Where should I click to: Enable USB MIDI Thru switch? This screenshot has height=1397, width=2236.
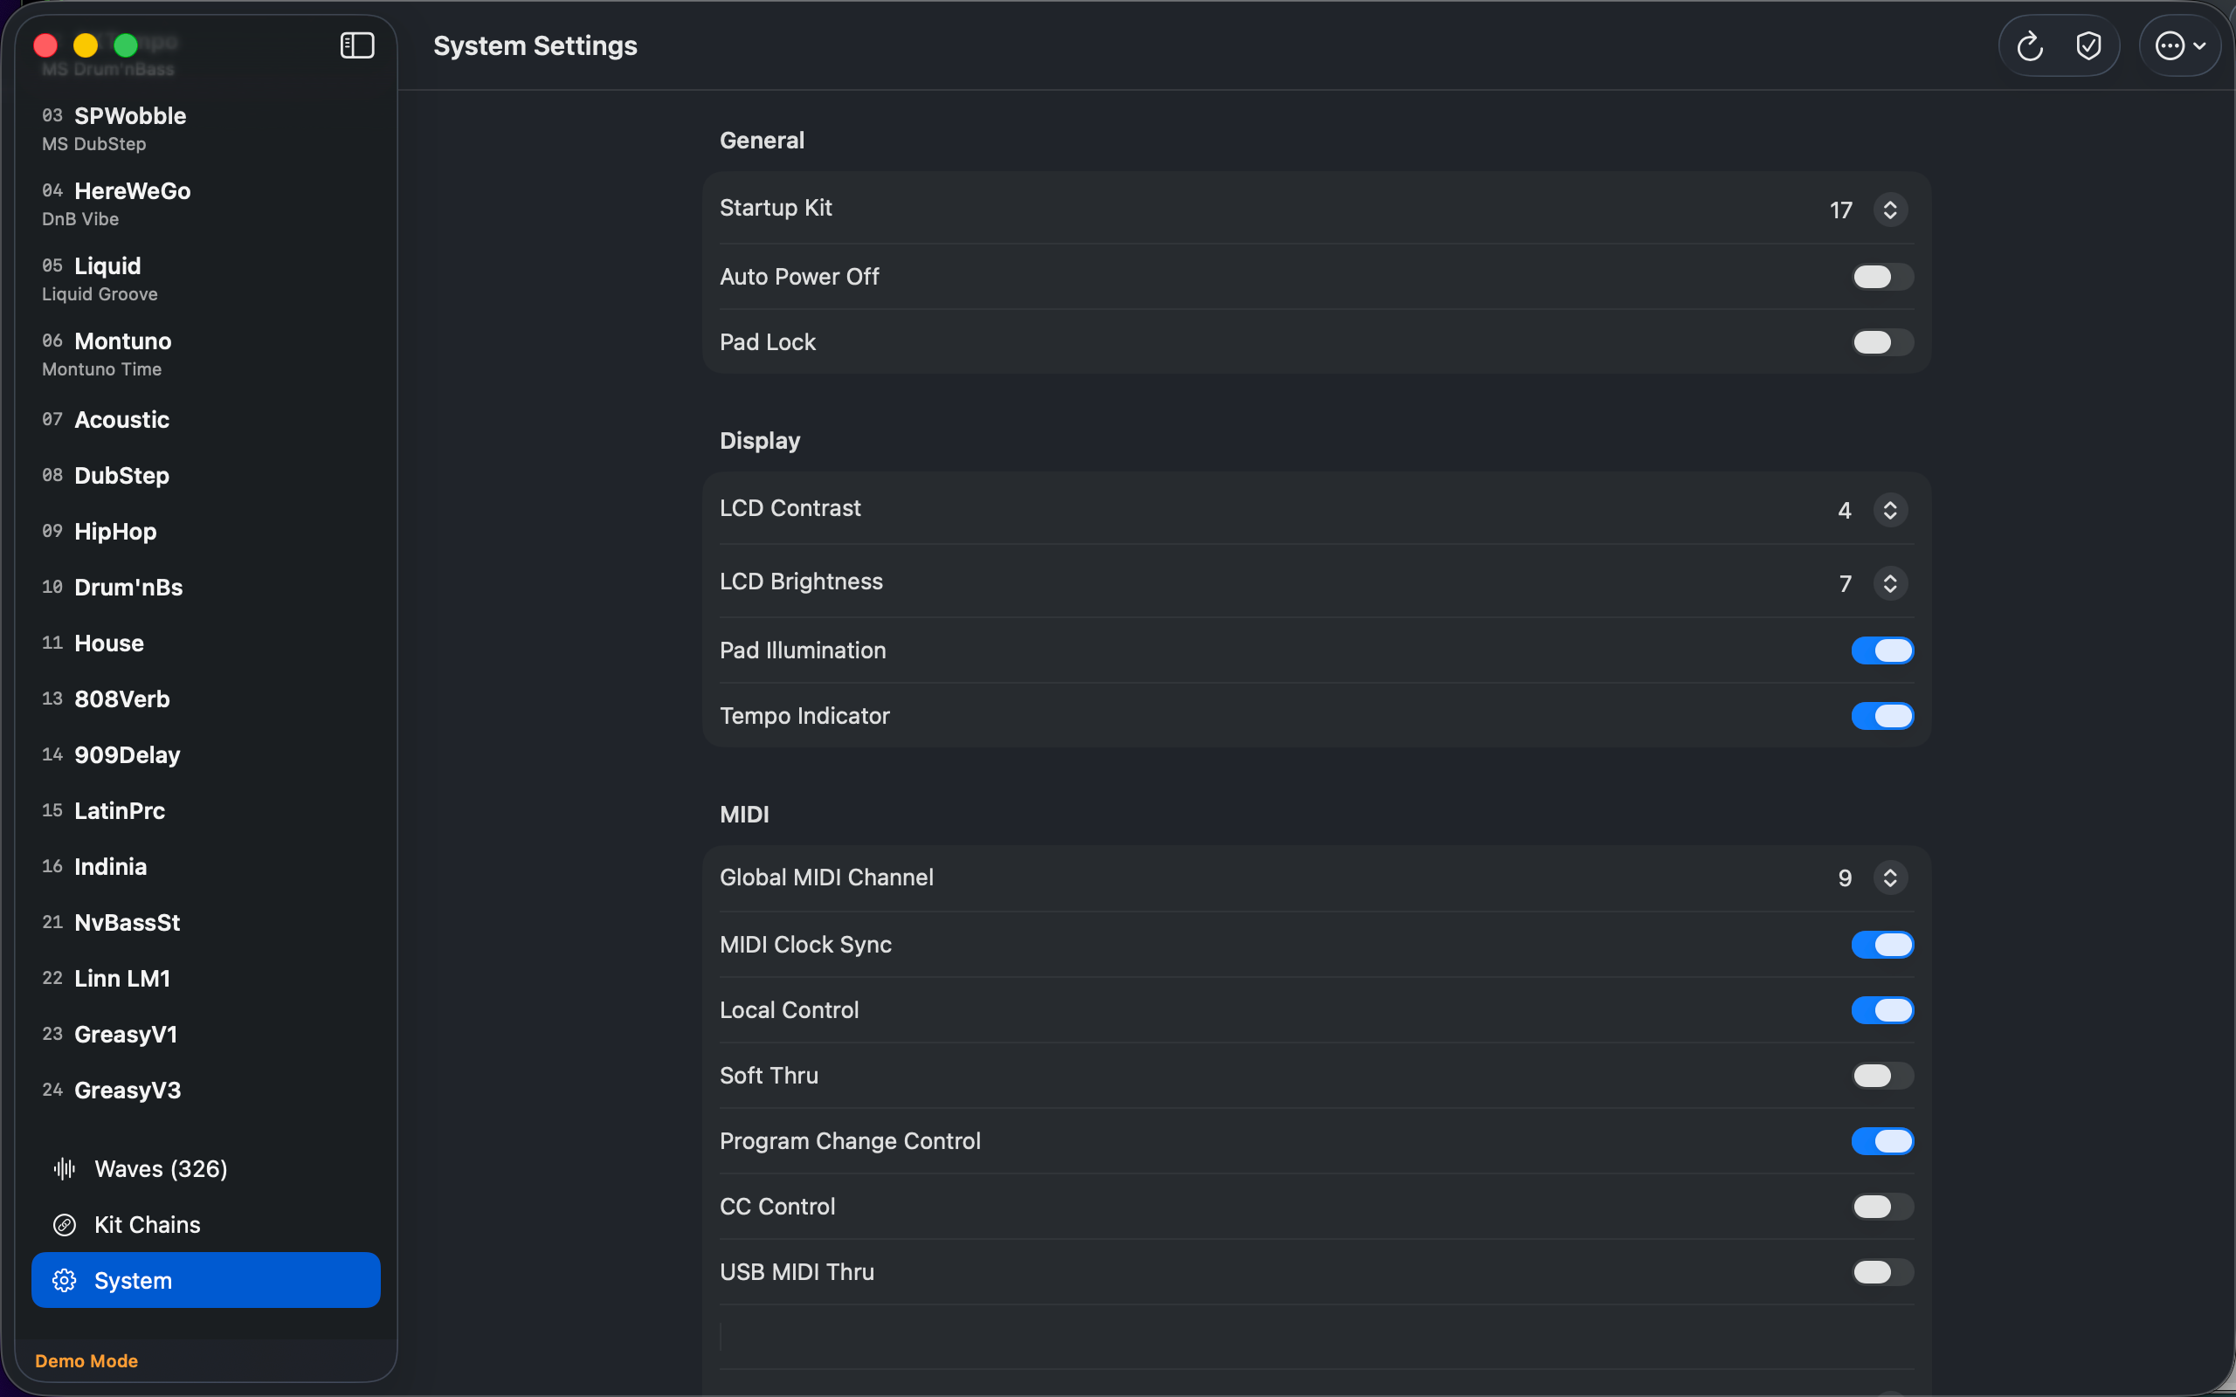1882,1272
